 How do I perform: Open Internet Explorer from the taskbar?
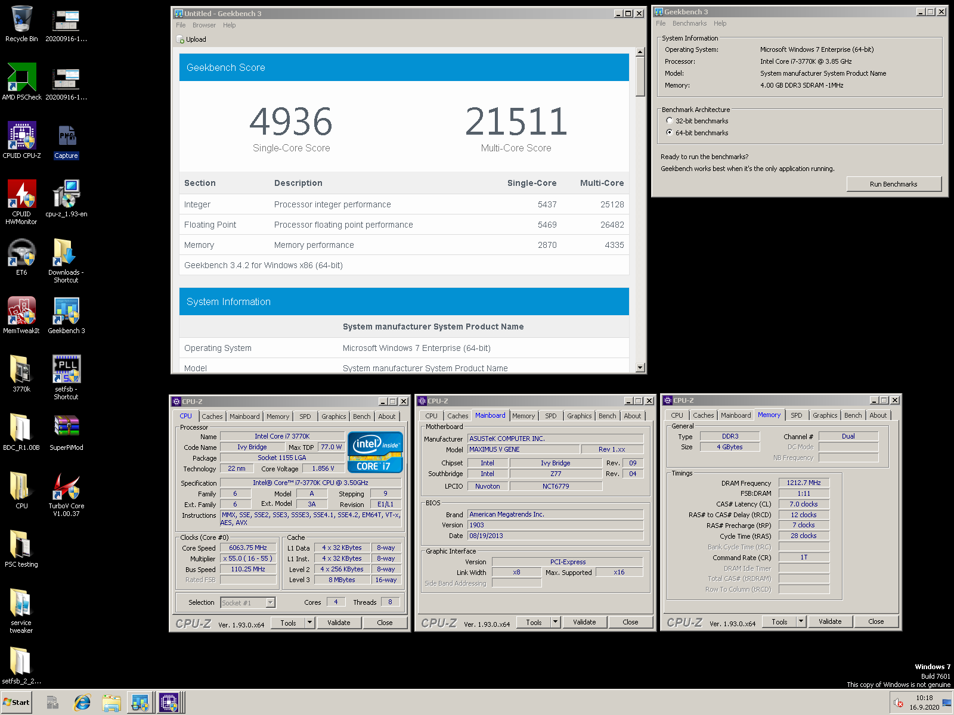[x=82, y=702]
